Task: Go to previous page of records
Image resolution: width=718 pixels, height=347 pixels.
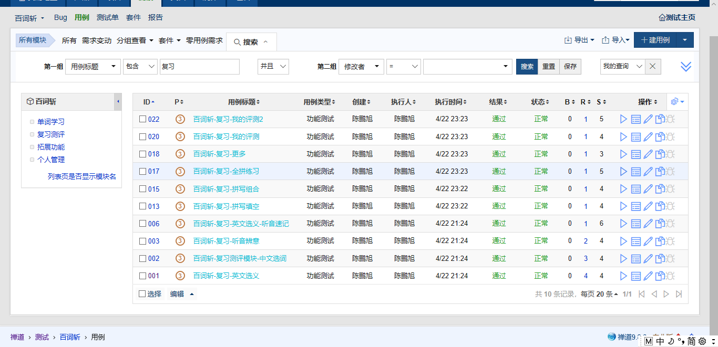Action: coord(654,294)
